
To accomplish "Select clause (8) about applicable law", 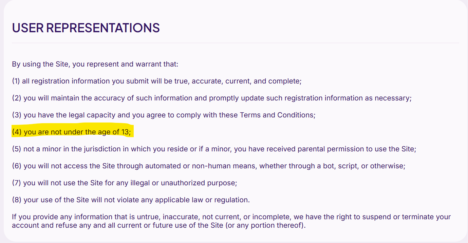I will point(131,200).
